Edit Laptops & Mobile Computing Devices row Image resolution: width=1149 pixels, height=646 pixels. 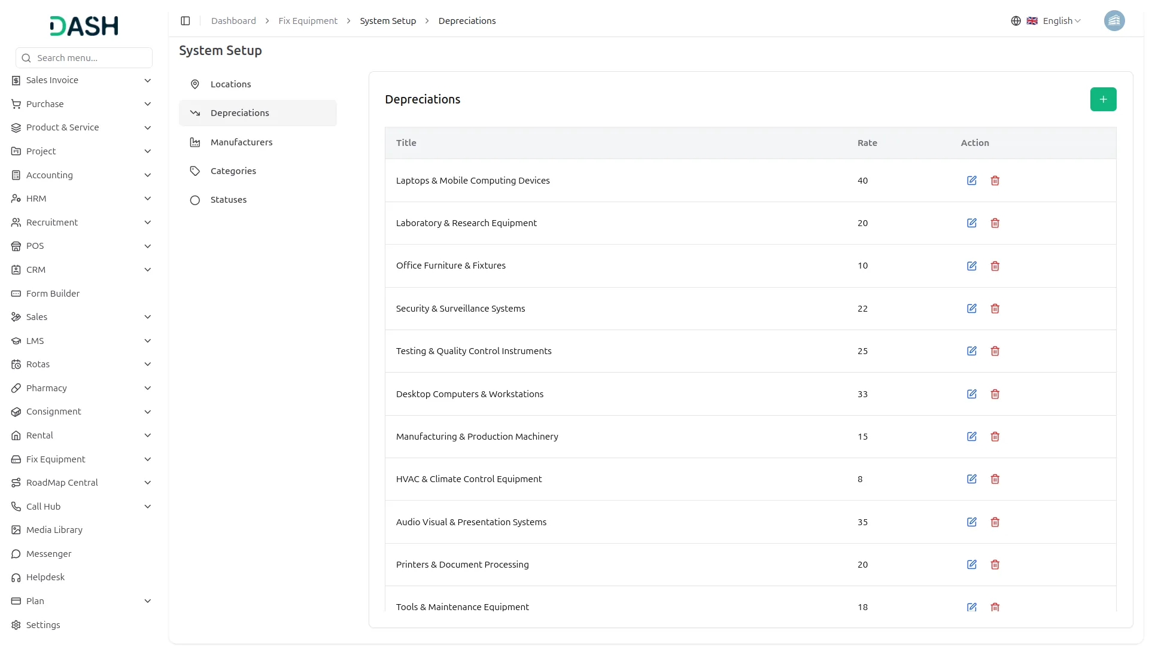click(x=971, y=181)
